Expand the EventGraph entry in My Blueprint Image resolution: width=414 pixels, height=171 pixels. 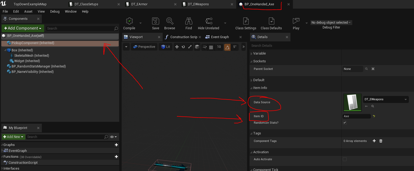coord(2,151)
